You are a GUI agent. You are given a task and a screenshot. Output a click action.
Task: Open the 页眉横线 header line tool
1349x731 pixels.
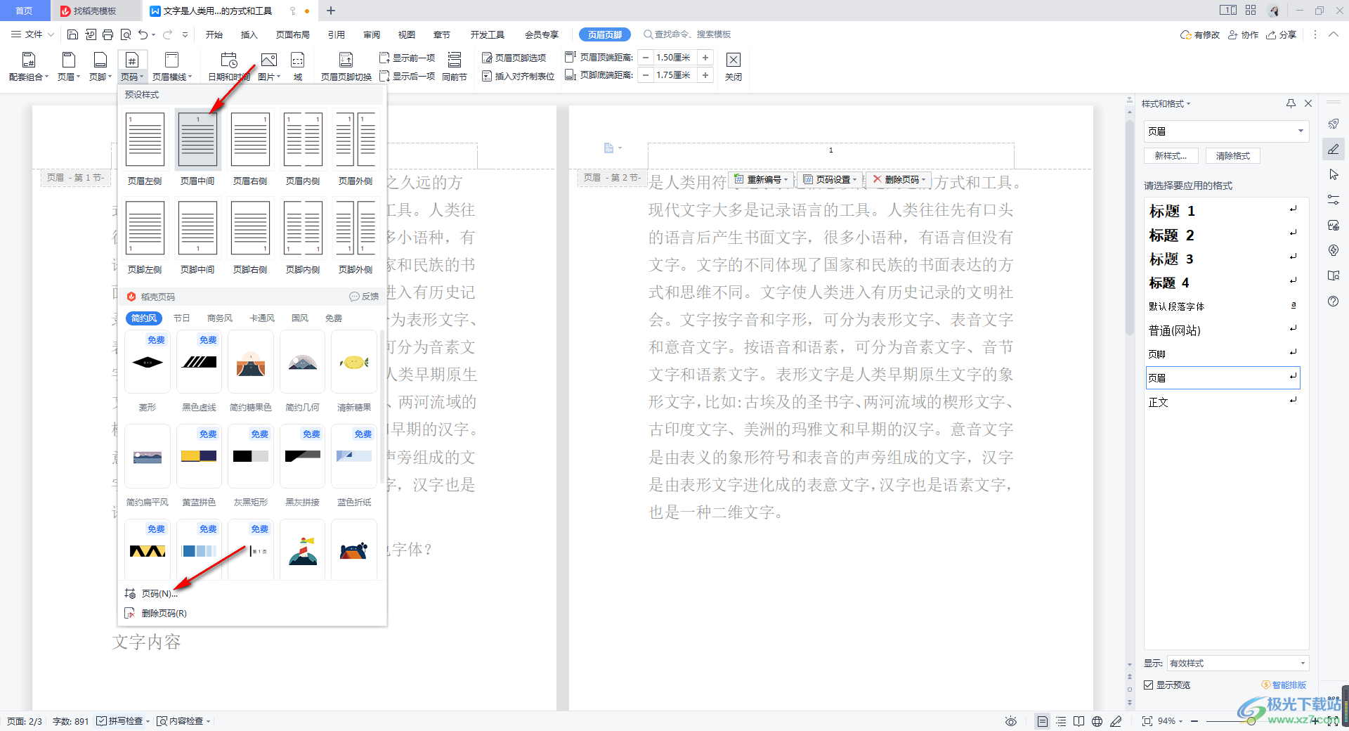[172, 67]
